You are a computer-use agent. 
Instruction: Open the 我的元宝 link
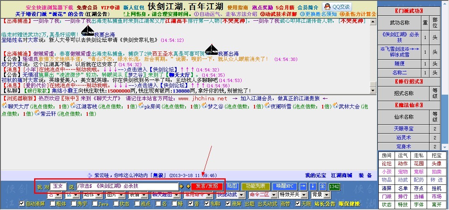pyautogui.click(x=315, y=175)
